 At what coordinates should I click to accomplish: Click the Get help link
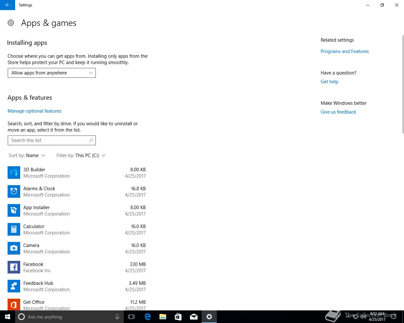tap(330, 82)
